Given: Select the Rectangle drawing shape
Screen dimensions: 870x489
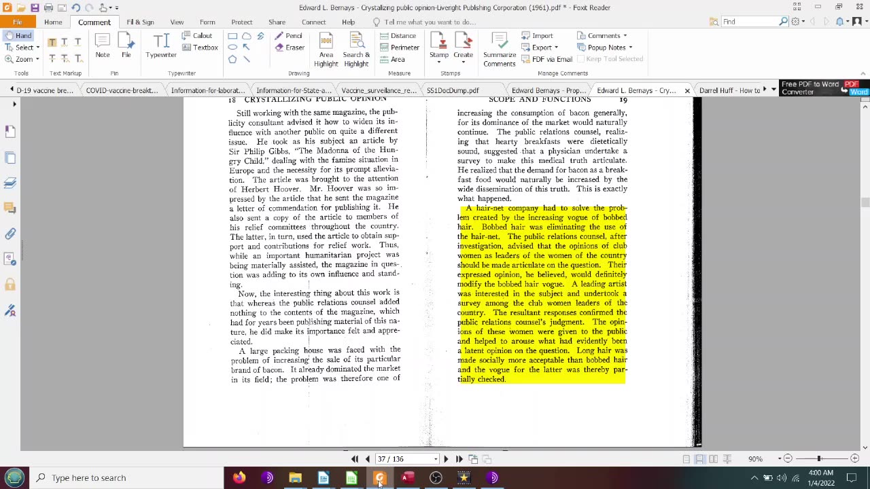Looking at the screenshot, I should click(232, 36).
